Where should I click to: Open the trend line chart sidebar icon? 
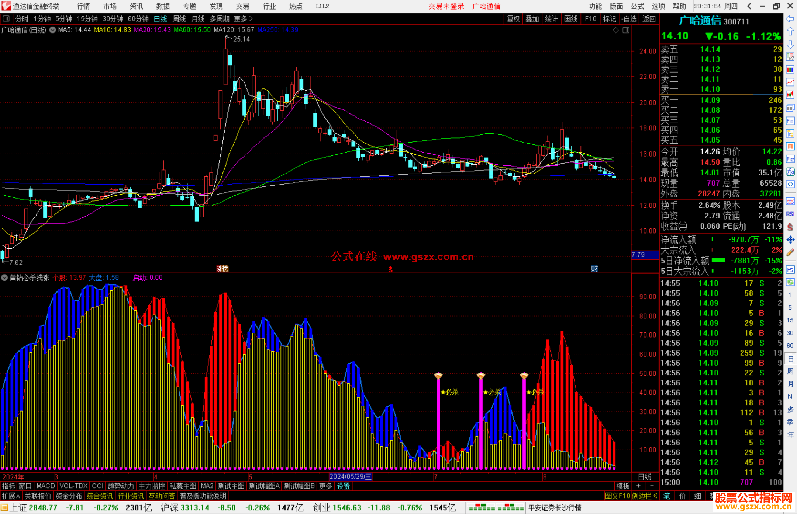point(790,82)
